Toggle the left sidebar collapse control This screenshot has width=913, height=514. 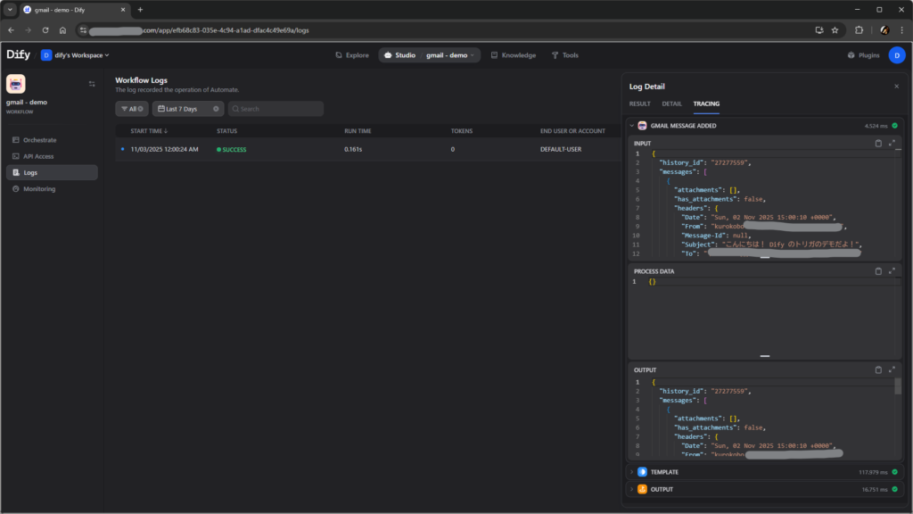(x=91, y=84)
